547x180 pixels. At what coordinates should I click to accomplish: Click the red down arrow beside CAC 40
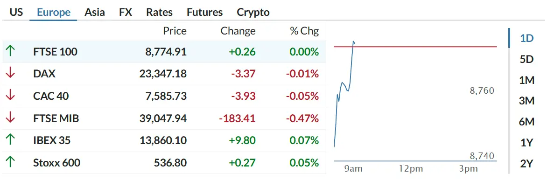point(10,96)
